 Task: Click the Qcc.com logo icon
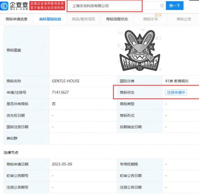tap(4, 6)
